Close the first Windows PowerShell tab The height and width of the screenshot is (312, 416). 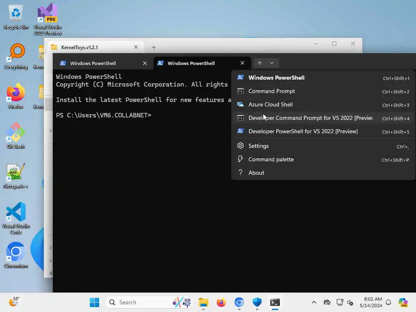click(145, 63)
